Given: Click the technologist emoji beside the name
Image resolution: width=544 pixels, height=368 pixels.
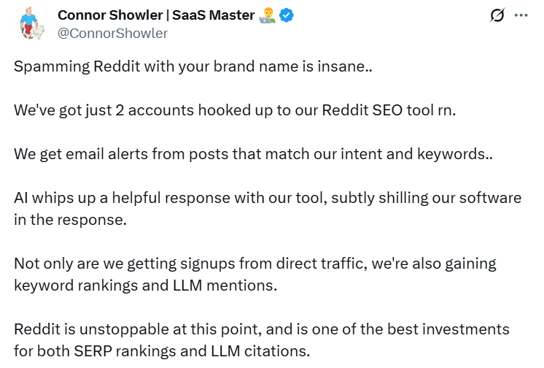Looking at the screenshot, I should 267,16.
